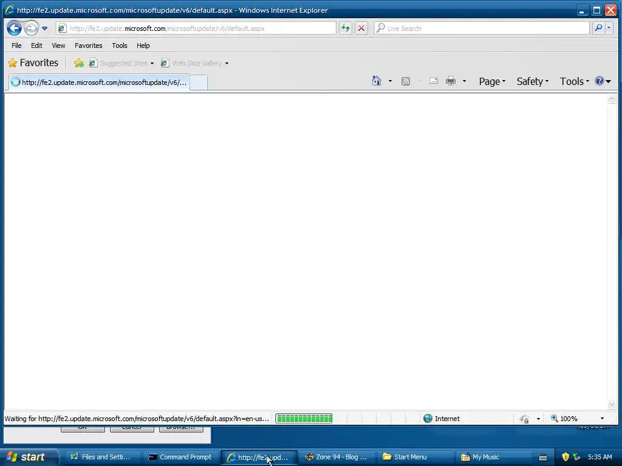Click the RSS feeds icon
The image size is (622, 466).
point(405,81)
